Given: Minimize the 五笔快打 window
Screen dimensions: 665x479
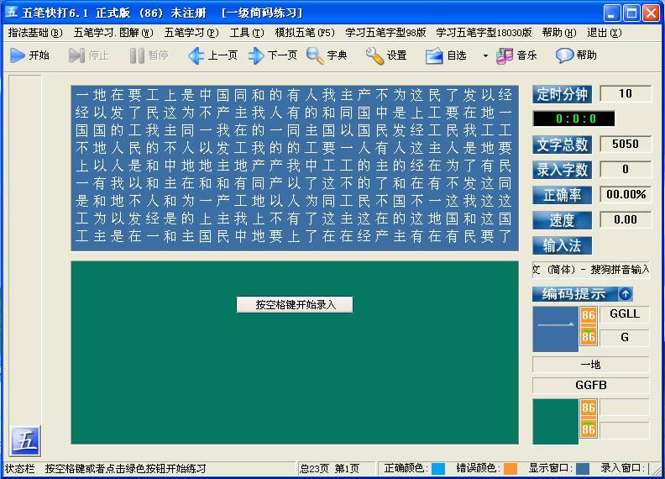Looking at the screenshot, I should (x=611, y=13).
